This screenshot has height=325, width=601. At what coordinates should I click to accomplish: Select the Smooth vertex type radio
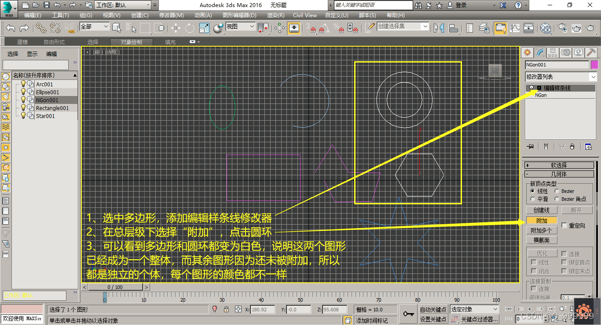(x=532, y=199)
